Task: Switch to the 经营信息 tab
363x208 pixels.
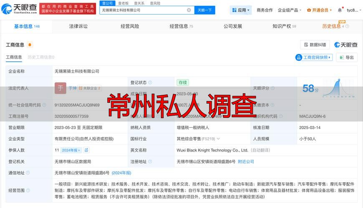Action: [x=181, y=26]
